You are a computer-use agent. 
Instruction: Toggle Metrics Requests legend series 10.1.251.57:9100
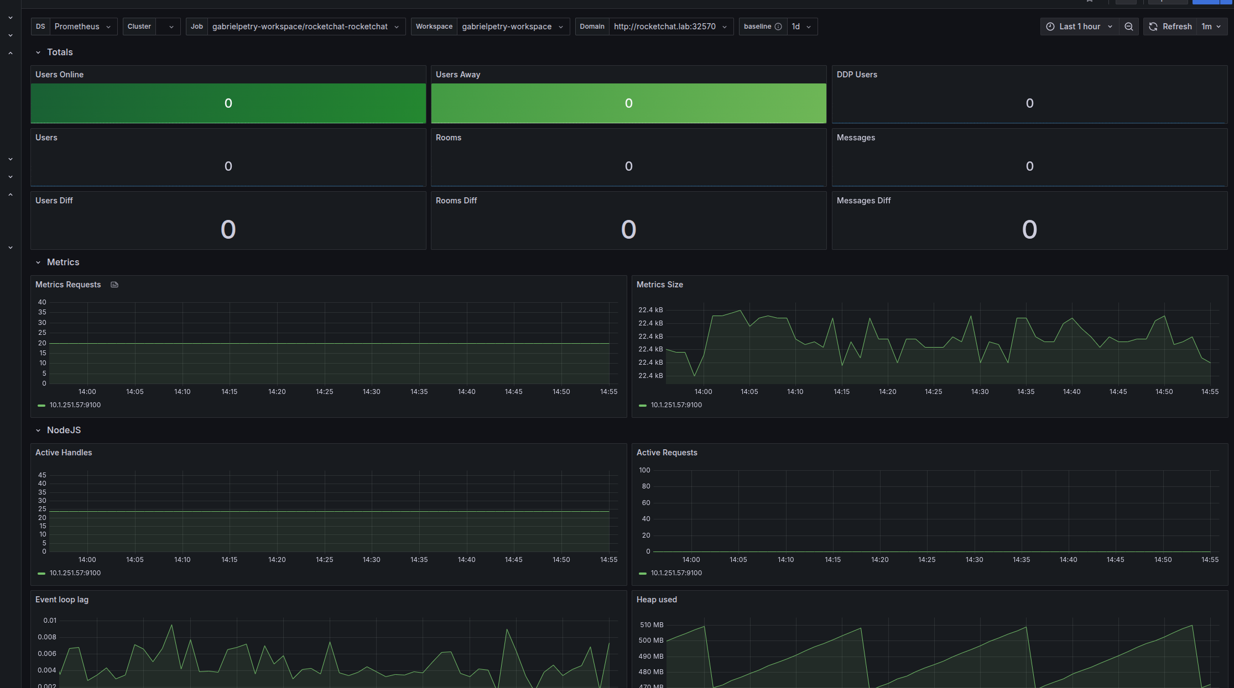(x=75, y=405)
